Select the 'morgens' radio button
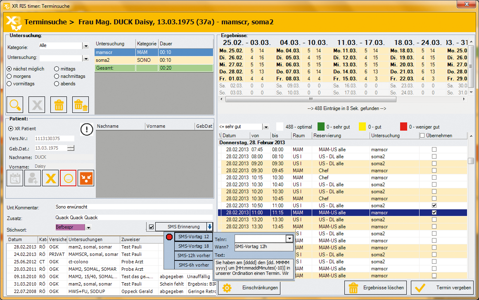479x300 pixels. click(x=9, y=76)
